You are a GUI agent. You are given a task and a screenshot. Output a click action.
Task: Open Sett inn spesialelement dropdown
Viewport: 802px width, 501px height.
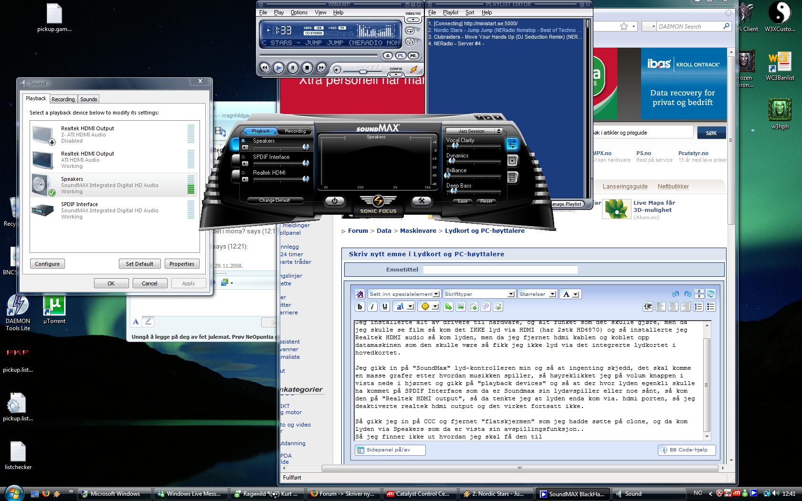click(x=404, y=294)
